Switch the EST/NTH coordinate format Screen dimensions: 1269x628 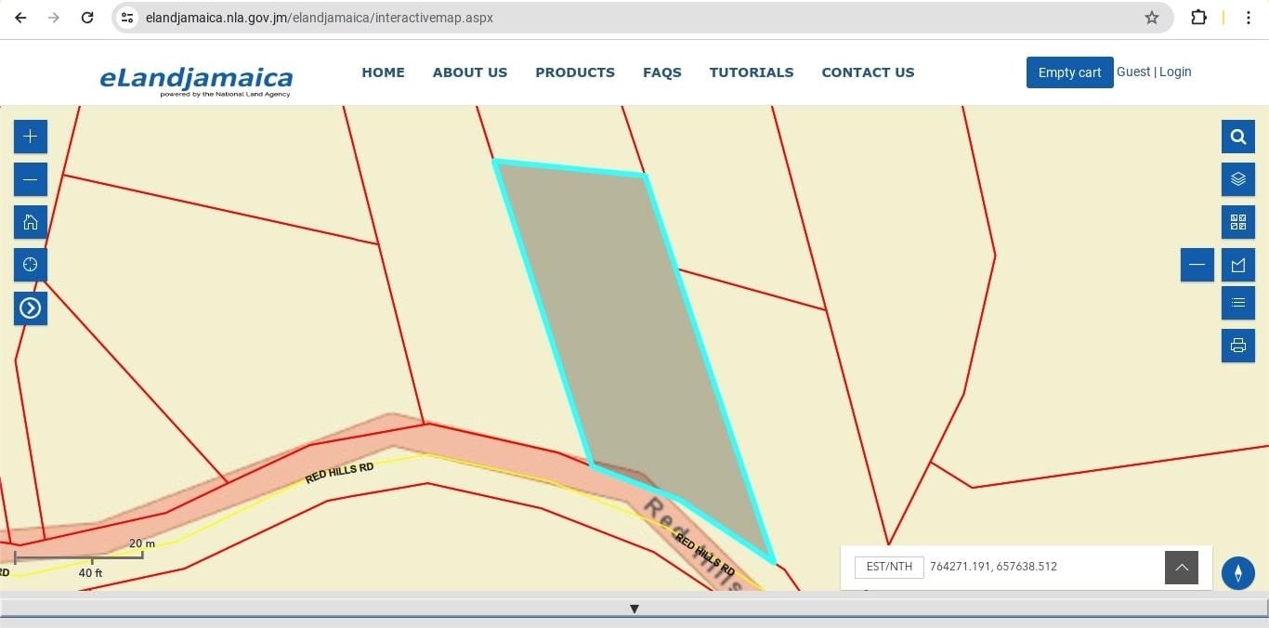[x=888, y=567]
